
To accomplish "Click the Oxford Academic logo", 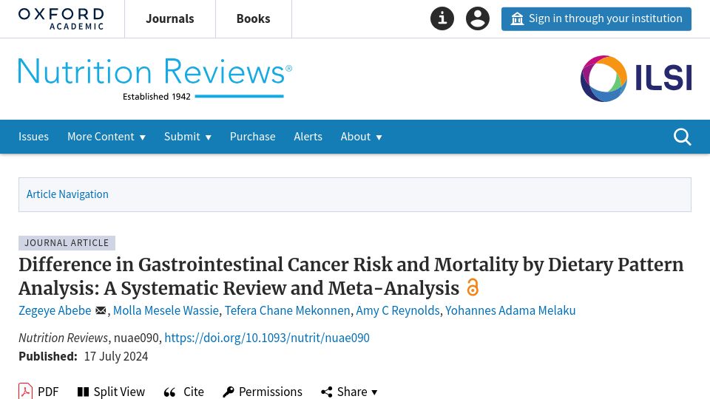I will (x=61, y=19).
